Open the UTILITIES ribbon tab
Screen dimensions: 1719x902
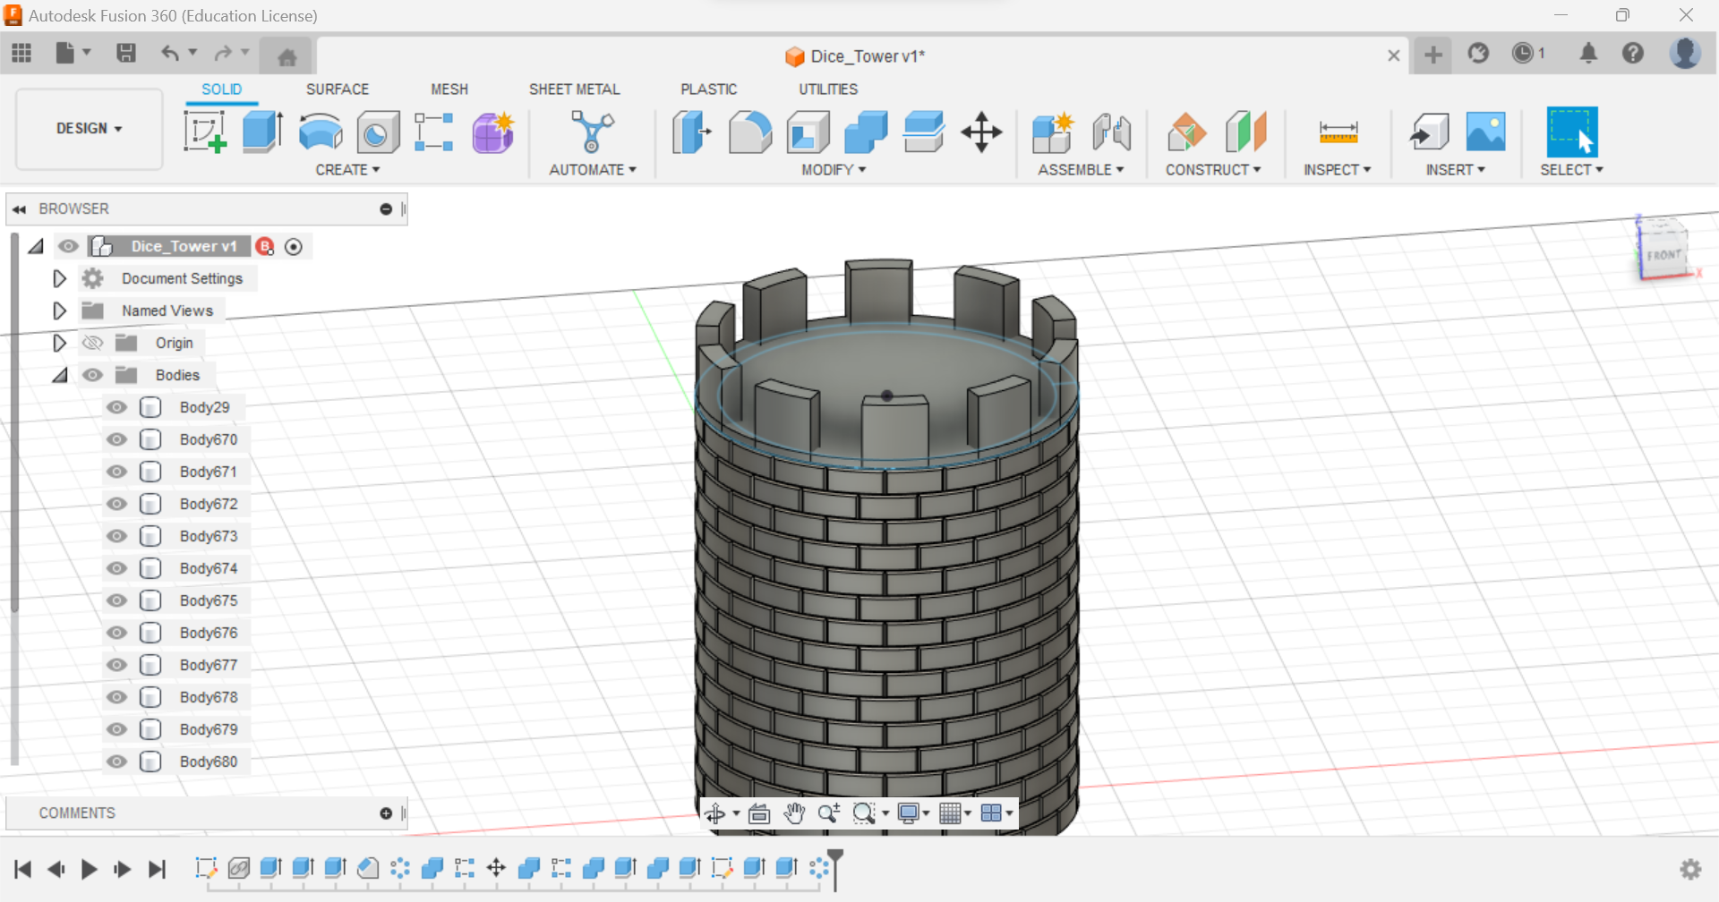click(827, 89)
